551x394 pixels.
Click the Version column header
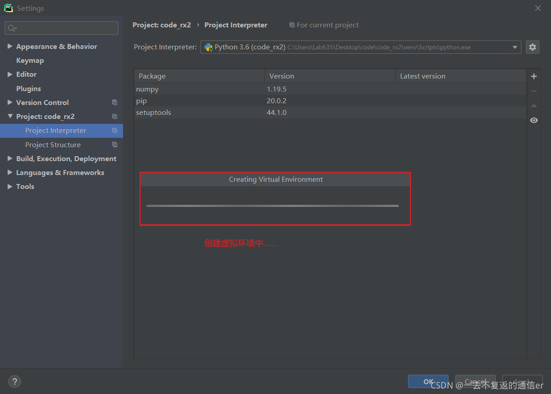tap(330, 76)
